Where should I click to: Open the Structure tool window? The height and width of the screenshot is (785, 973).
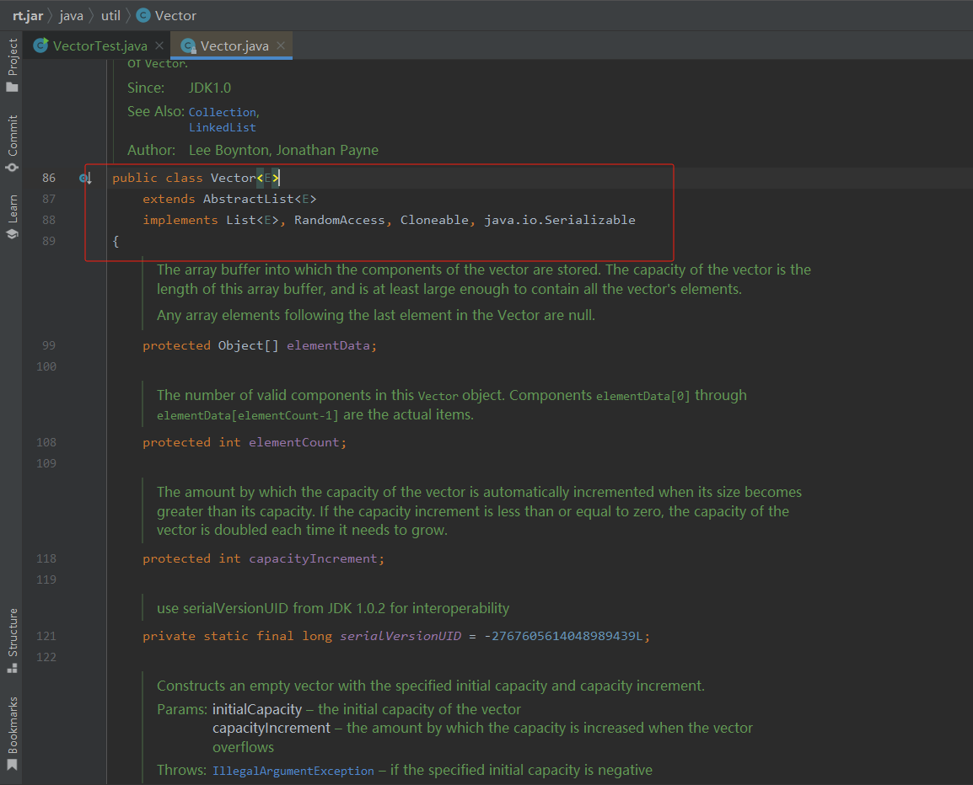pos(12,640)
